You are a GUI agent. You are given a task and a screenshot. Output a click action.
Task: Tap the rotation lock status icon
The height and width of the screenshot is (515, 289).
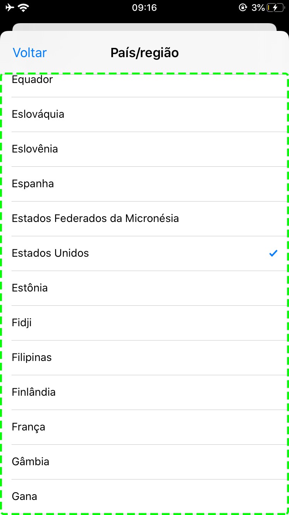[x=243, y=8]
